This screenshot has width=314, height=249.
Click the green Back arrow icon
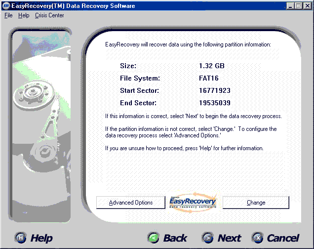[154, 238]
